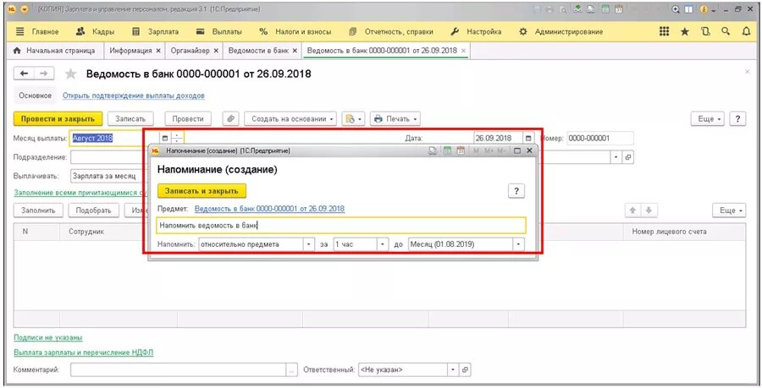
Task: Step month with spinner beside Месяц выплаты
Action: tap(177, 139)
